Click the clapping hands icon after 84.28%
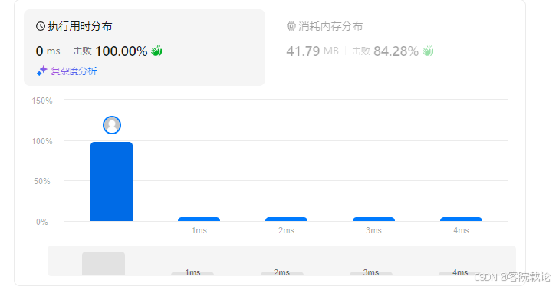Screen dimensions: 559x287 point(428,51)
